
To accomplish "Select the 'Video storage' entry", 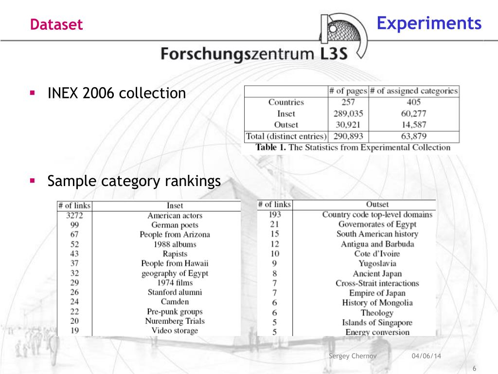I will click(175, 331).
